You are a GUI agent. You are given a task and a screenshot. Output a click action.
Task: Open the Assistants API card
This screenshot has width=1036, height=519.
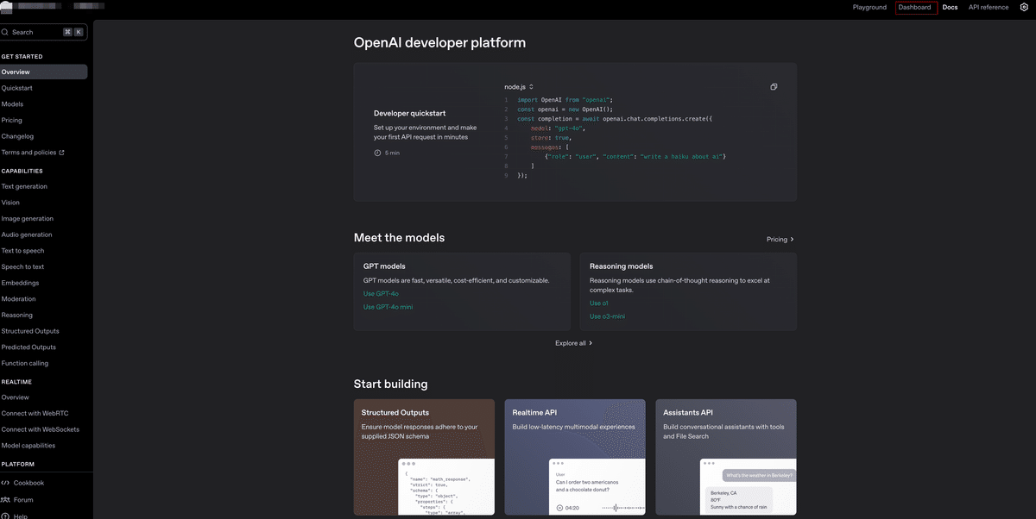point(726,457)
